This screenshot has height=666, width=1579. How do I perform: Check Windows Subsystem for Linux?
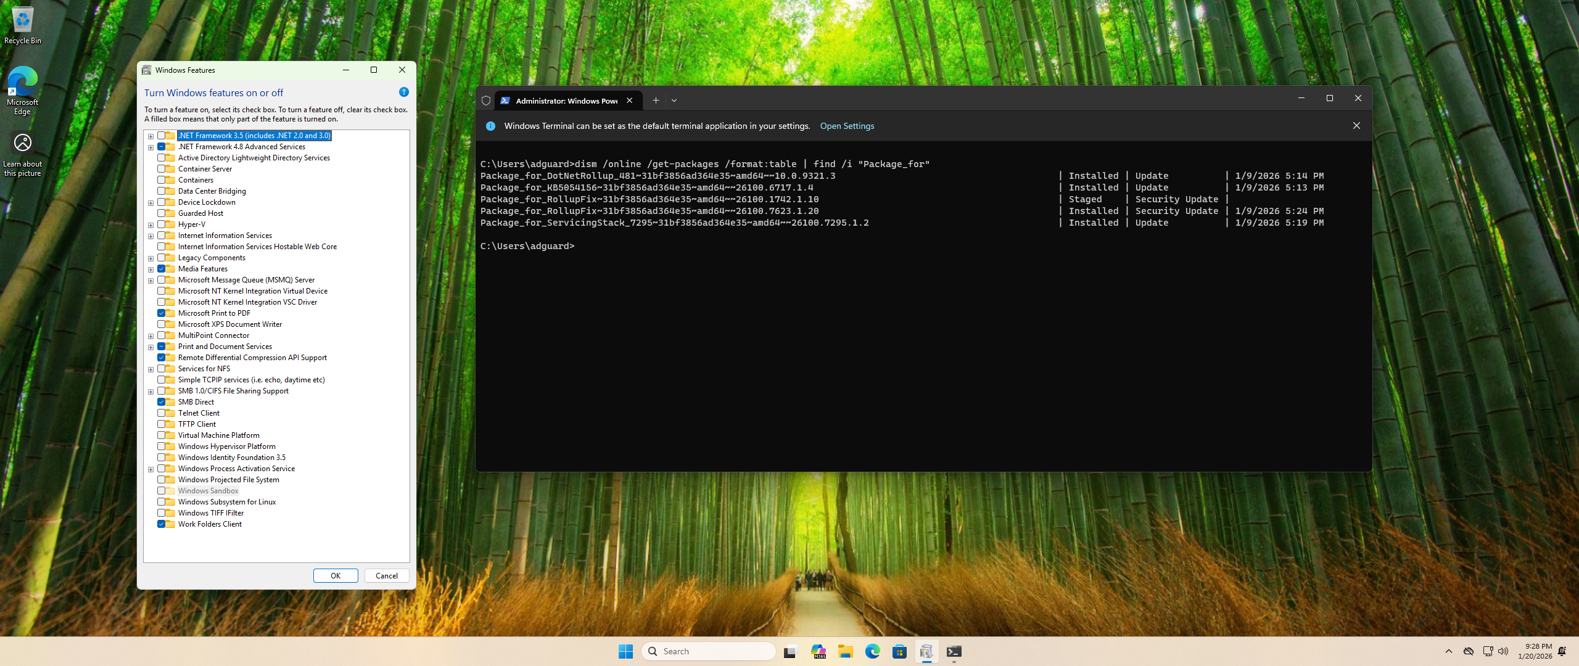(161, 502)
